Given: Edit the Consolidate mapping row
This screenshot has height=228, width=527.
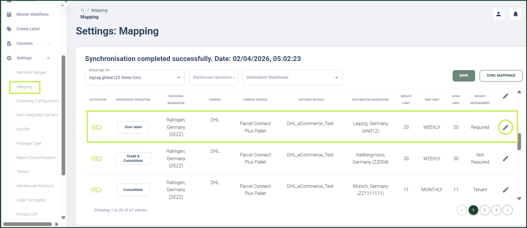Looking at the screenshot, I should tap(506, 190).
